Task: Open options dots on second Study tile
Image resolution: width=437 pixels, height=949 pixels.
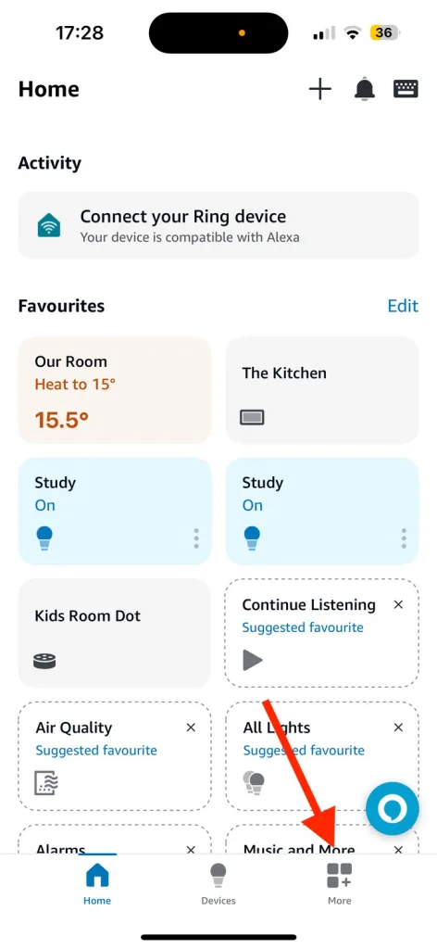Action: [x=403, y=538]
